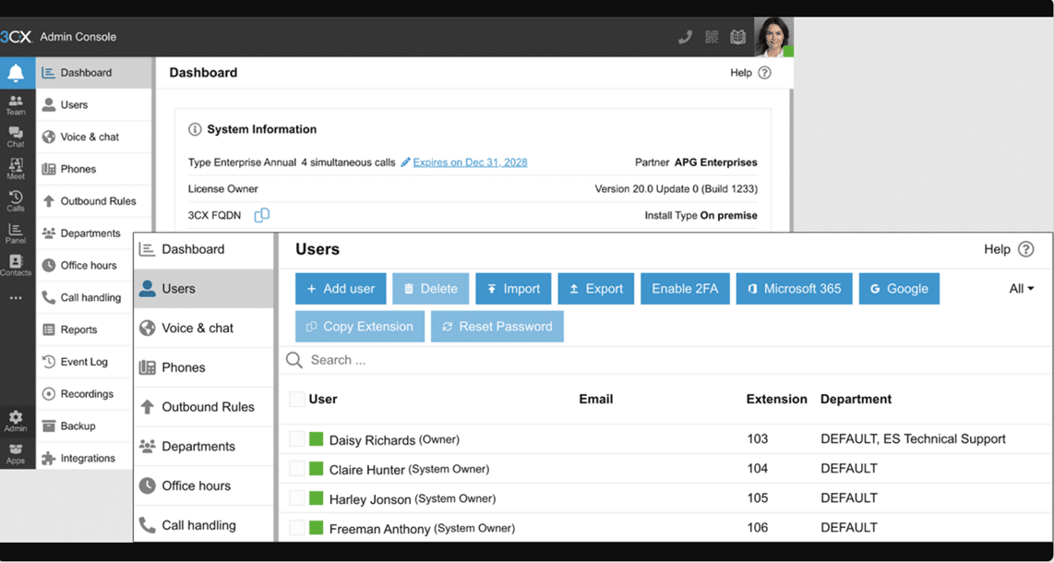Viewport: 1054px width, 563px height.
Task: Click the Add user button
Action: click(x=341, y=289)
